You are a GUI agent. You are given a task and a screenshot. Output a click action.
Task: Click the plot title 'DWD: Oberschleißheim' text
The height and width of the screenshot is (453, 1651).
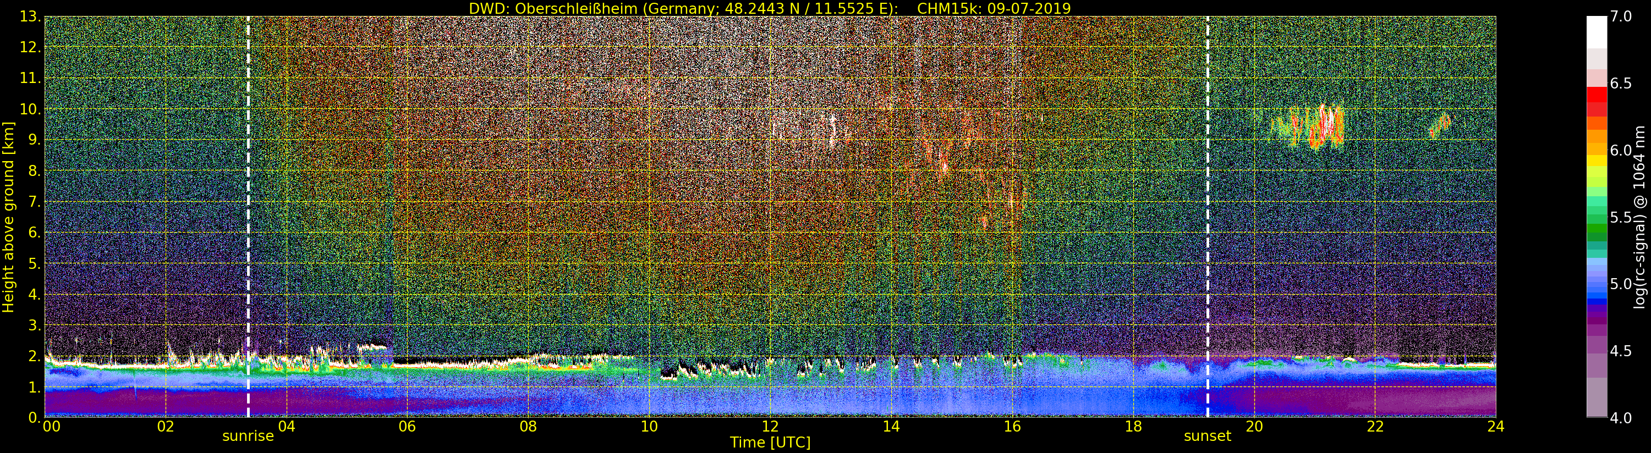[x=554, y=8]
